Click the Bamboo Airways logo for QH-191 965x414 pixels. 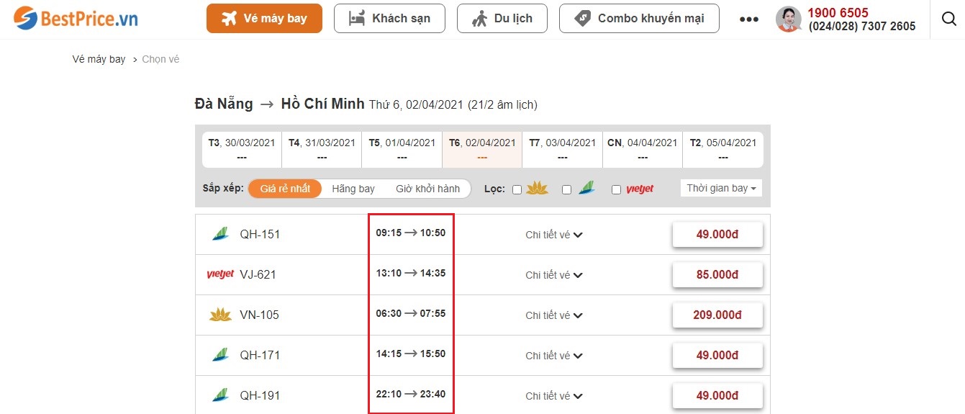click(219, 395)
